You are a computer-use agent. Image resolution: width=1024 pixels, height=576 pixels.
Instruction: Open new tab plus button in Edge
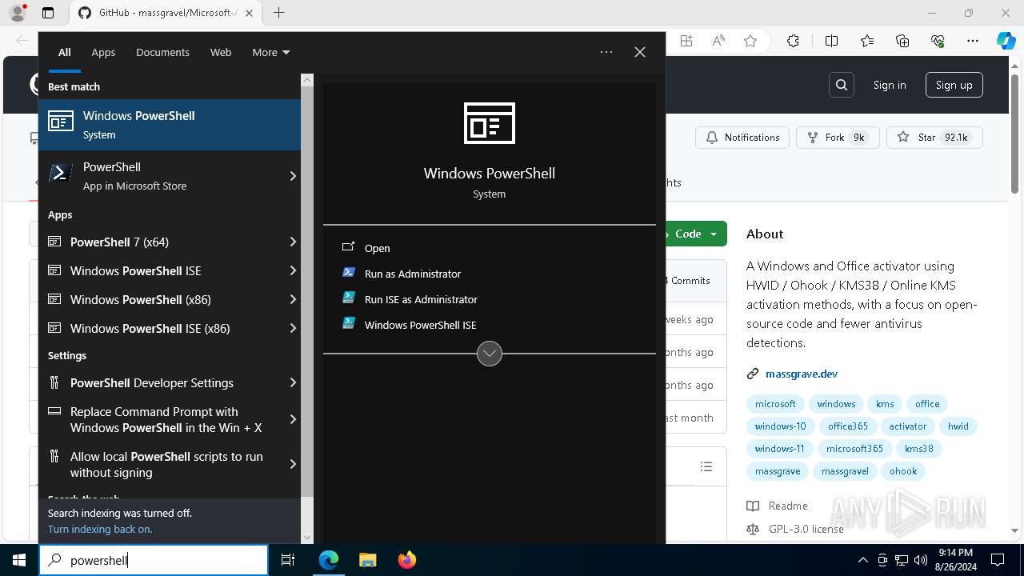278,13
